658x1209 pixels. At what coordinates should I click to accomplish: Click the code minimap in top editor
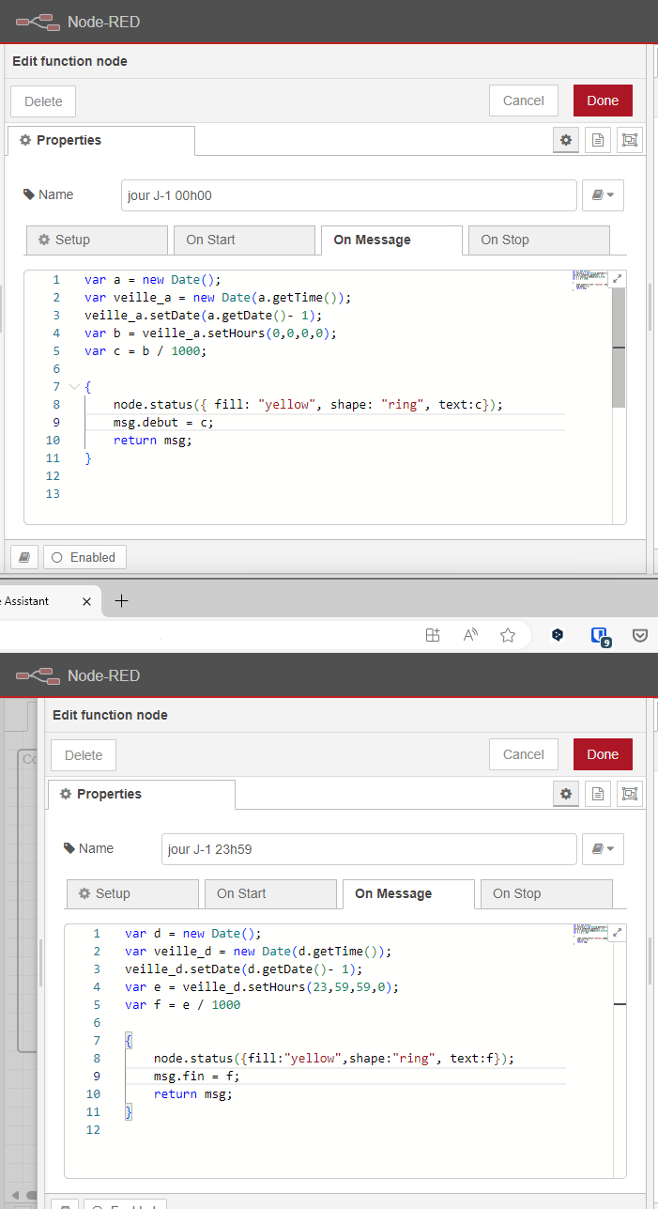click(x=590, y=282)
